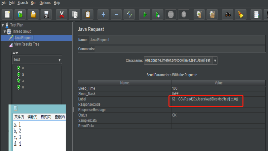Click the Reset Search broom icon
This screenshot has width=268, height=151.
[x=241, y=14]
